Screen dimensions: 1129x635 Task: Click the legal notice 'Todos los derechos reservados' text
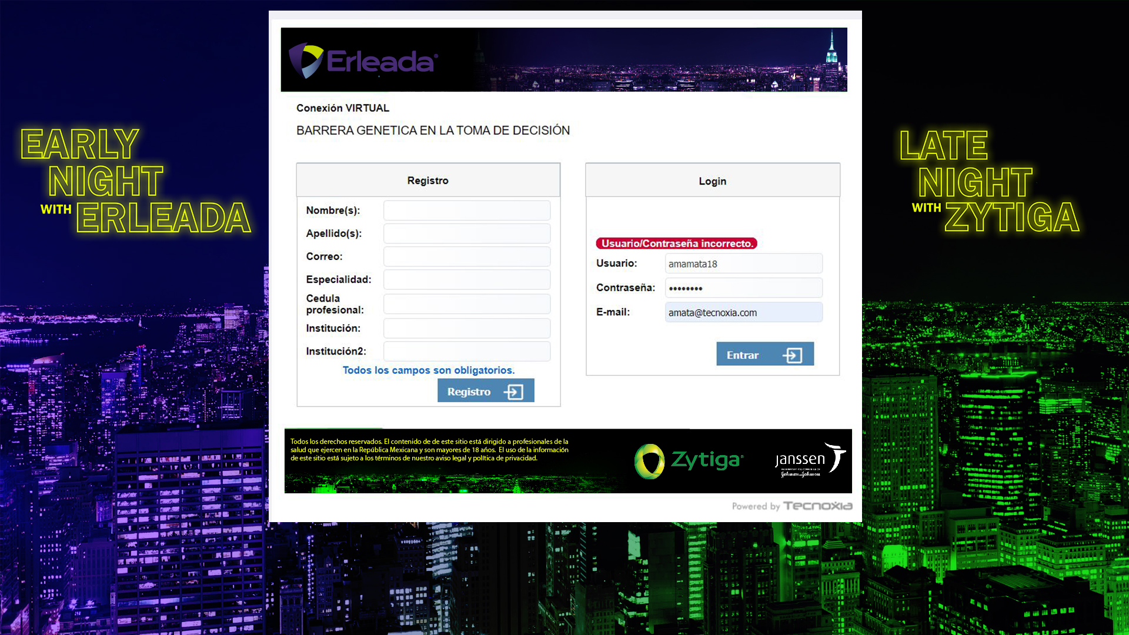click(429, 450)
